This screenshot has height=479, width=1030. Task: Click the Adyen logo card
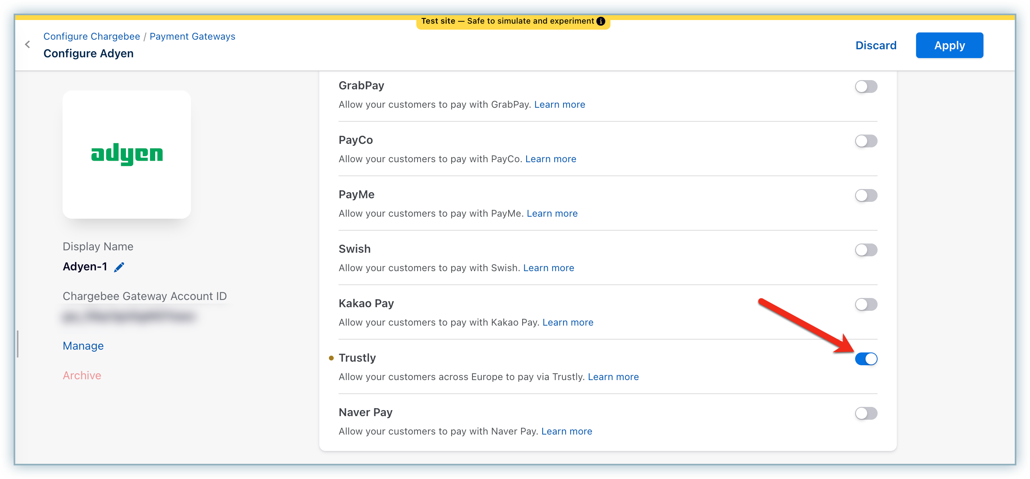(x=127, y=155)
